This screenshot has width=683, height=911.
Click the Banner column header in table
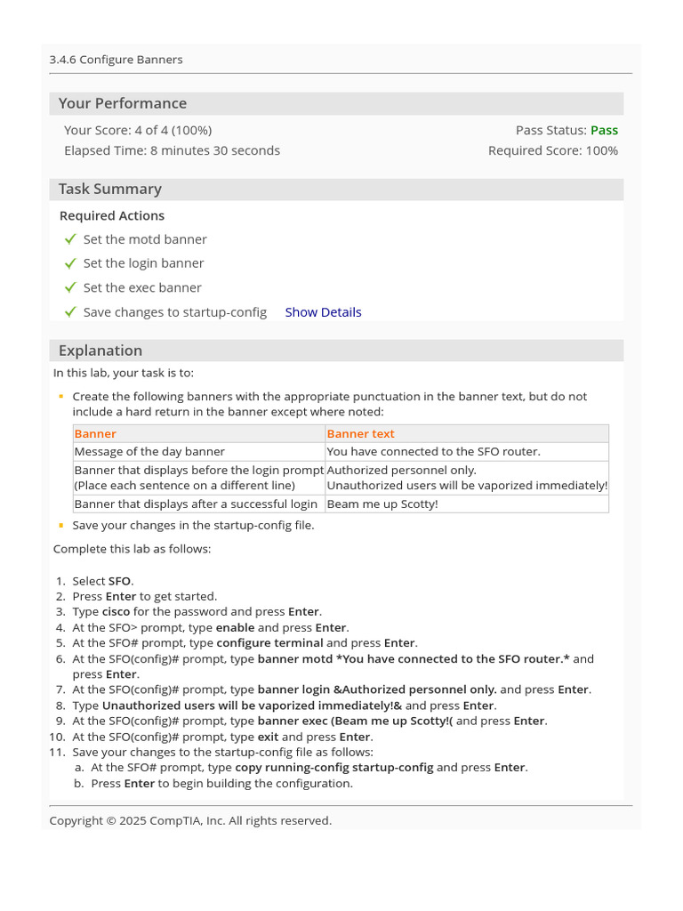tap(95, 433)
